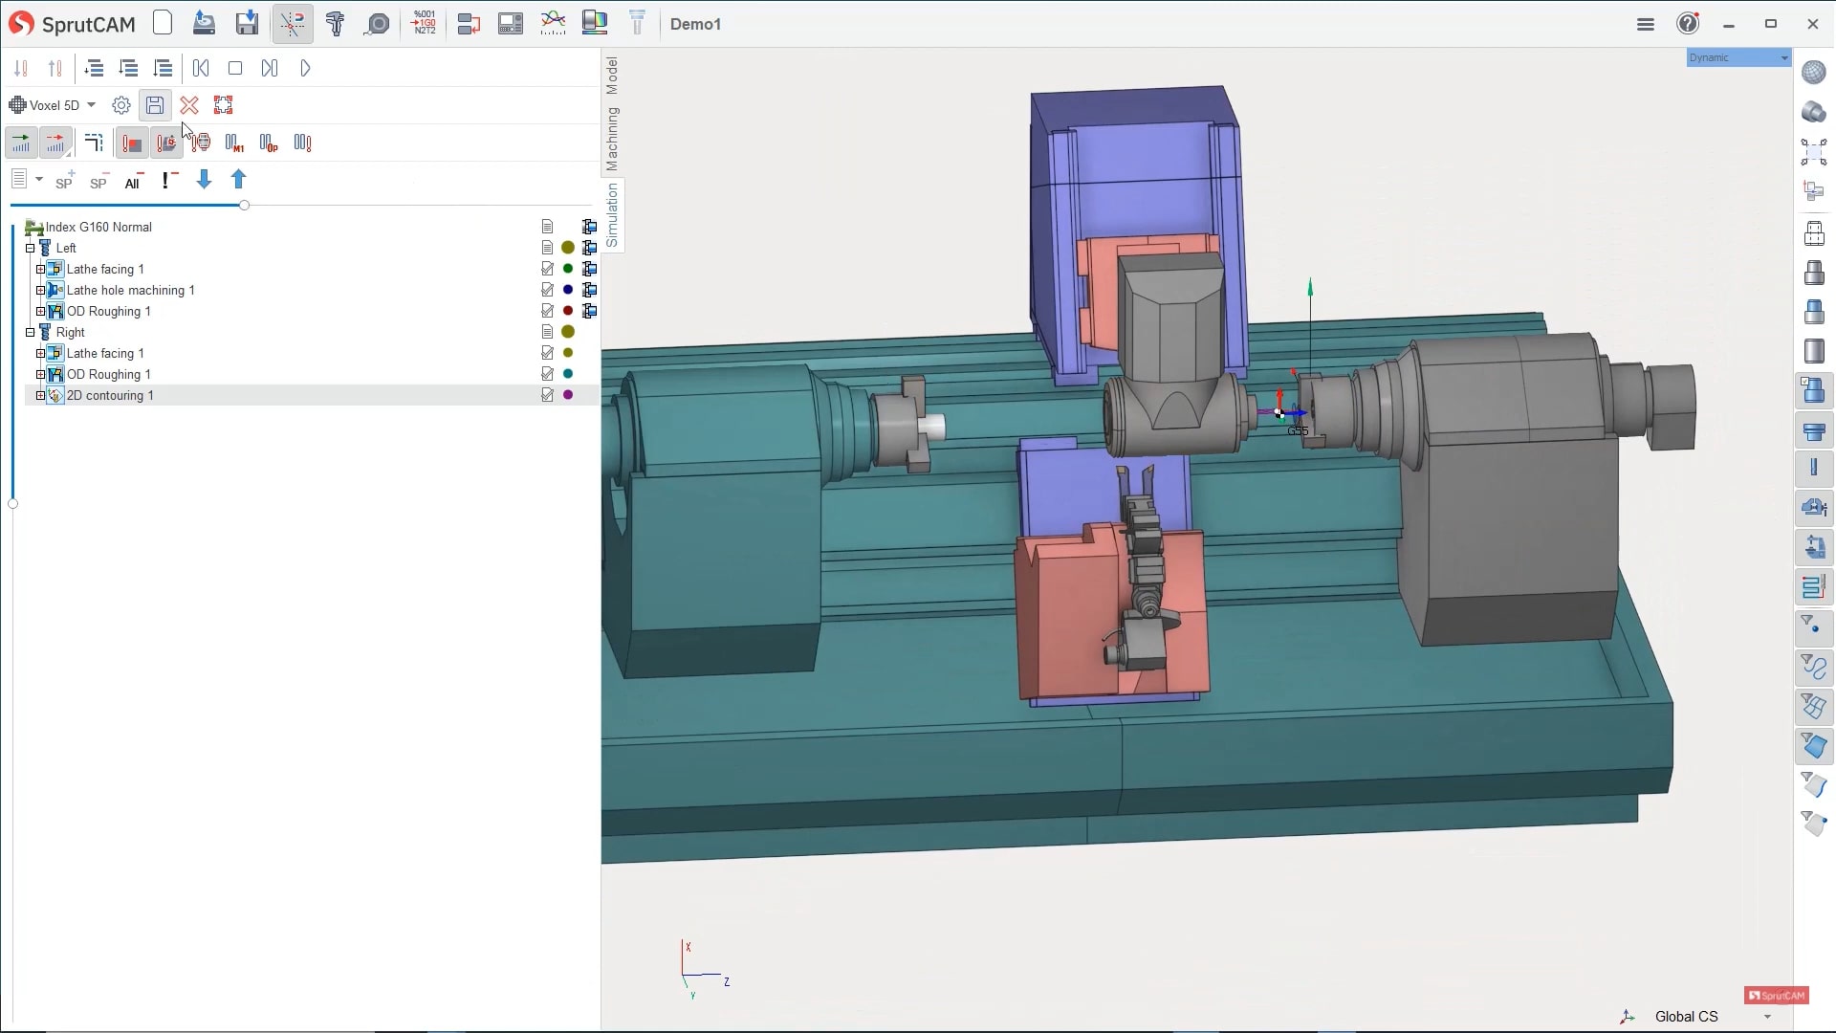Click the New project icon in top toolbar
This screenshot has width=1836, height=1033.
163,23
